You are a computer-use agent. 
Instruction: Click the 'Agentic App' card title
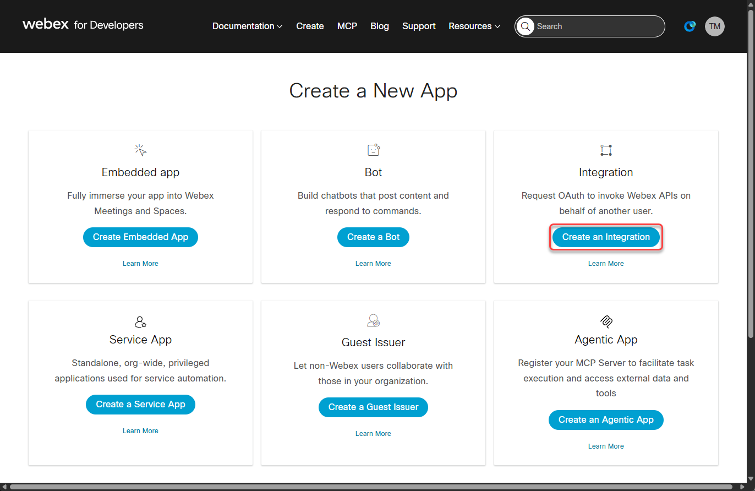[x=606, y=340]
